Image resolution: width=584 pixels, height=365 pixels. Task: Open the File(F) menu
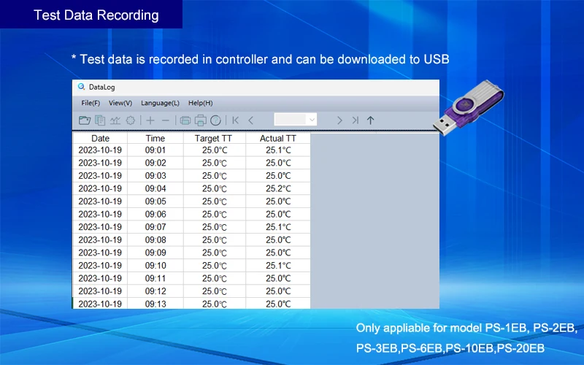pyautogui.click(x=91, y=103)
